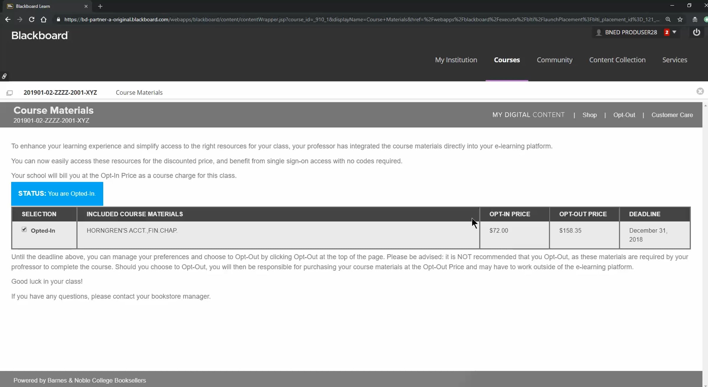
Task: Click the browser back arrow
Action: [8, 19]
